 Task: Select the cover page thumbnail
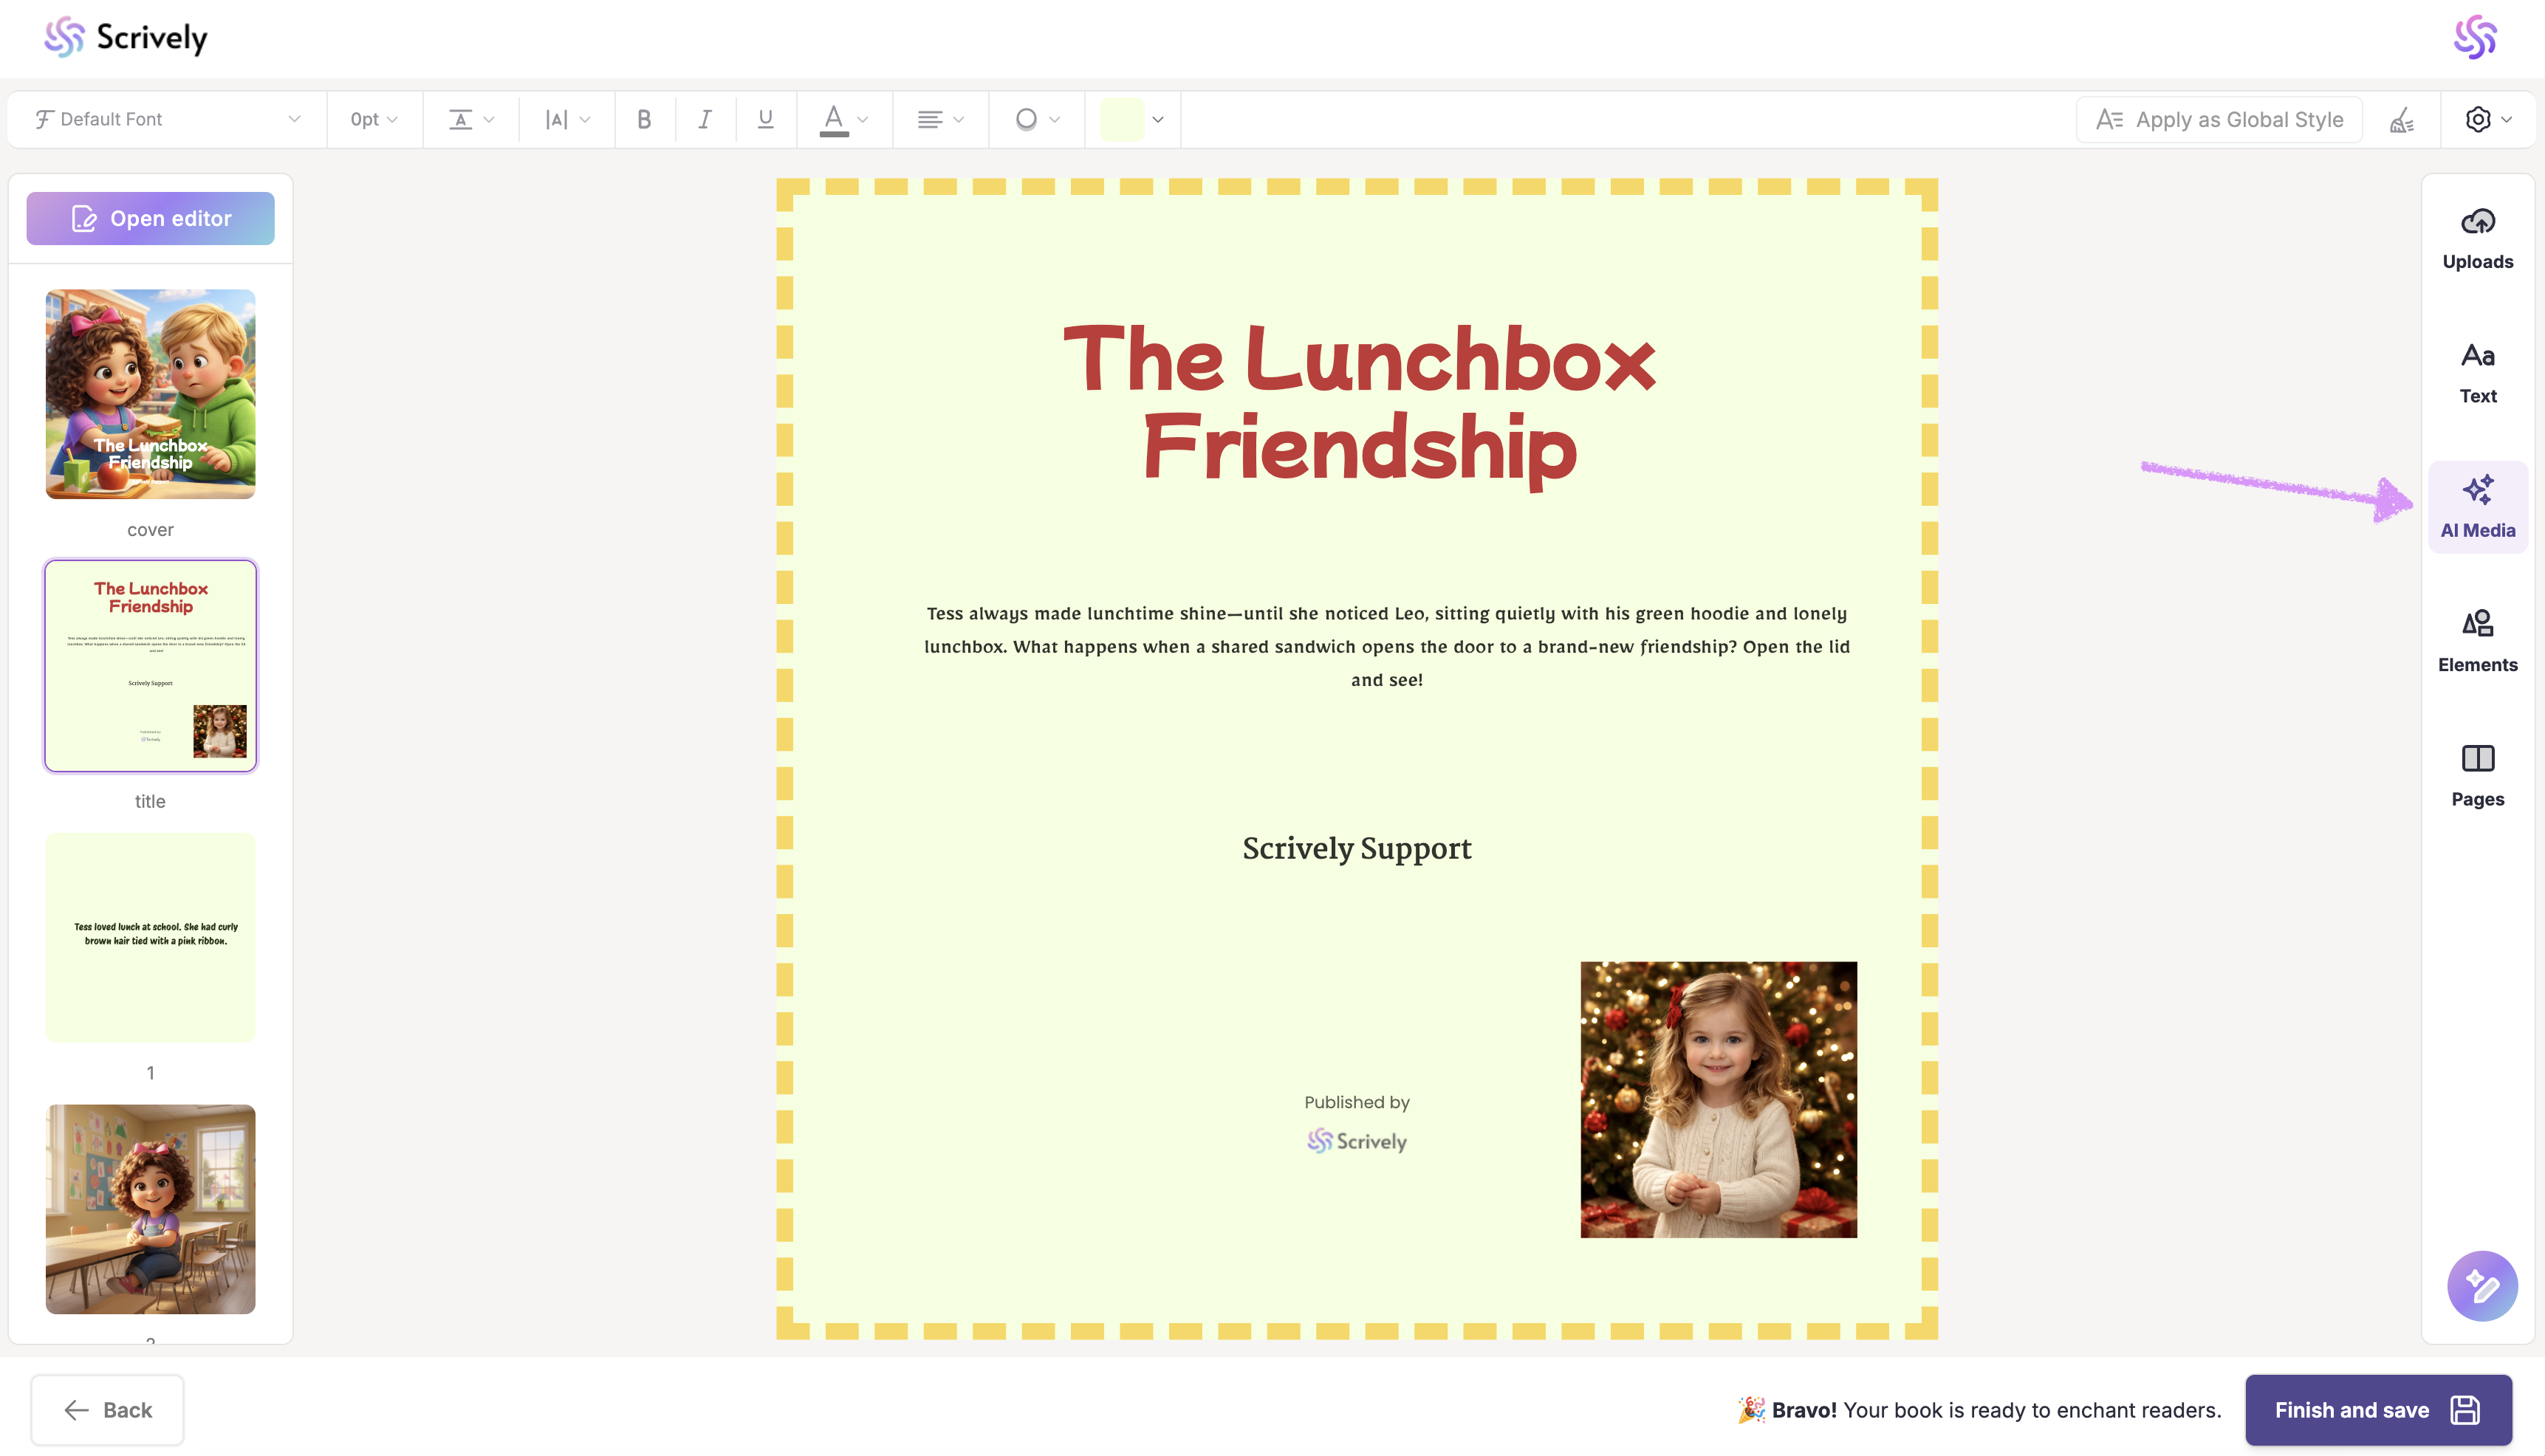(x=150, y=394)
